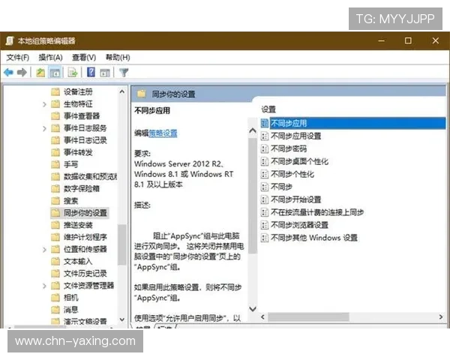Click the 不同步应用设置 policy icon
Screen dimensions: 450x360
click(264, 136)
